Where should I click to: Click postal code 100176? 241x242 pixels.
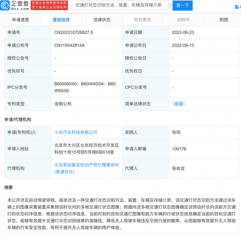179,149
